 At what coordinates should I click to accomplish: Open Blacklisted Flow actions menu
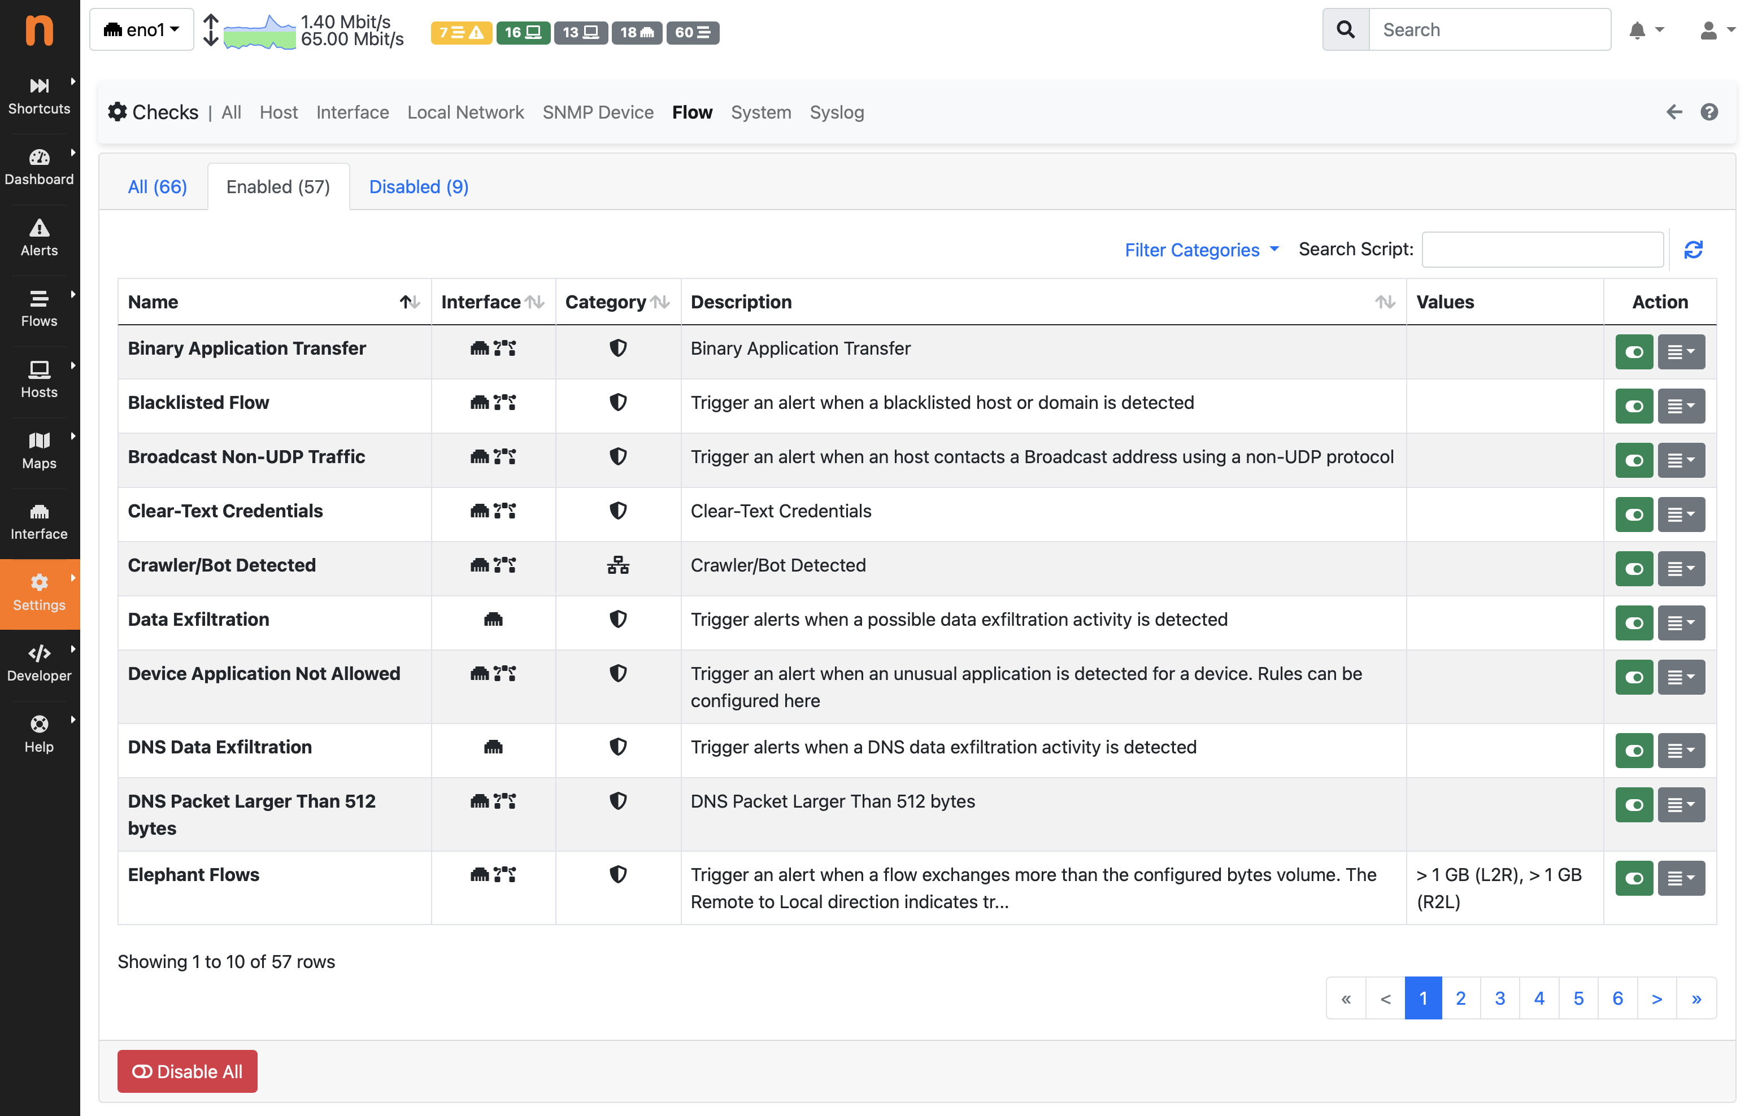click(x=1681, y=406)
